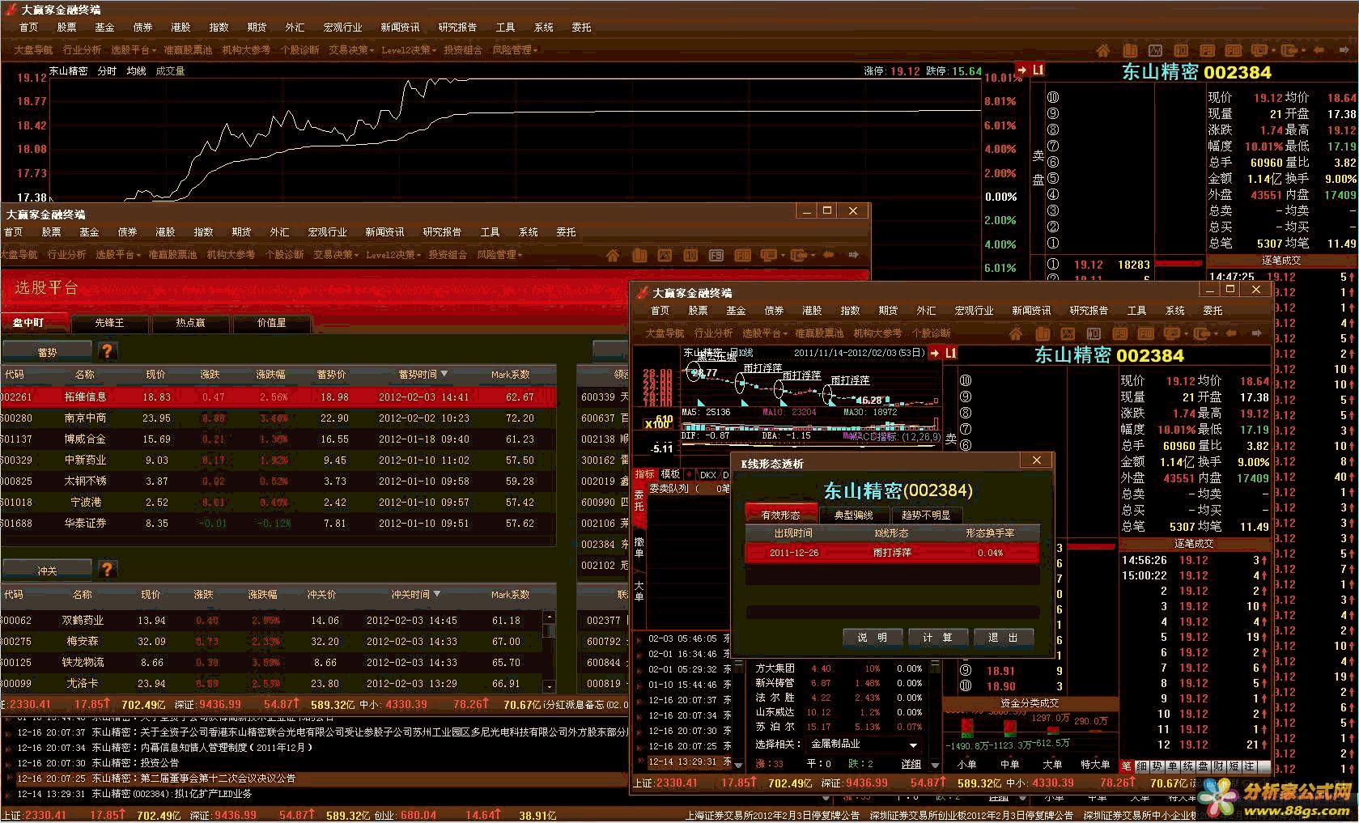Click the home icon in the back window toolbar
1359x823 pixels.
[x=1102, y=50]
